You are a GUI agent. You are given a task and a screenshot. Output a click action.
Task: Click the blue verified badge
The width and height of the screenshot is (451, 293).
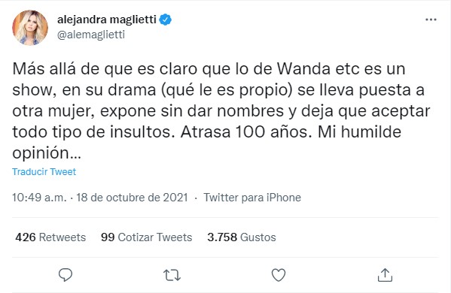(x=166, y=20)
